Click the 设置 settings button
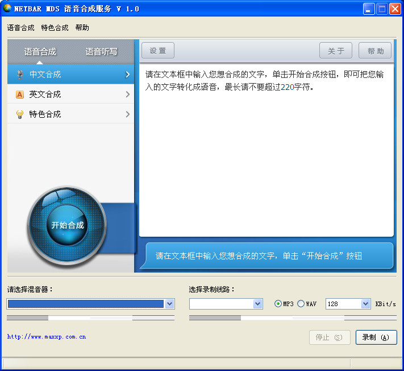The height and width of the screenshot is (371, 404). click(x=158, y=51)
